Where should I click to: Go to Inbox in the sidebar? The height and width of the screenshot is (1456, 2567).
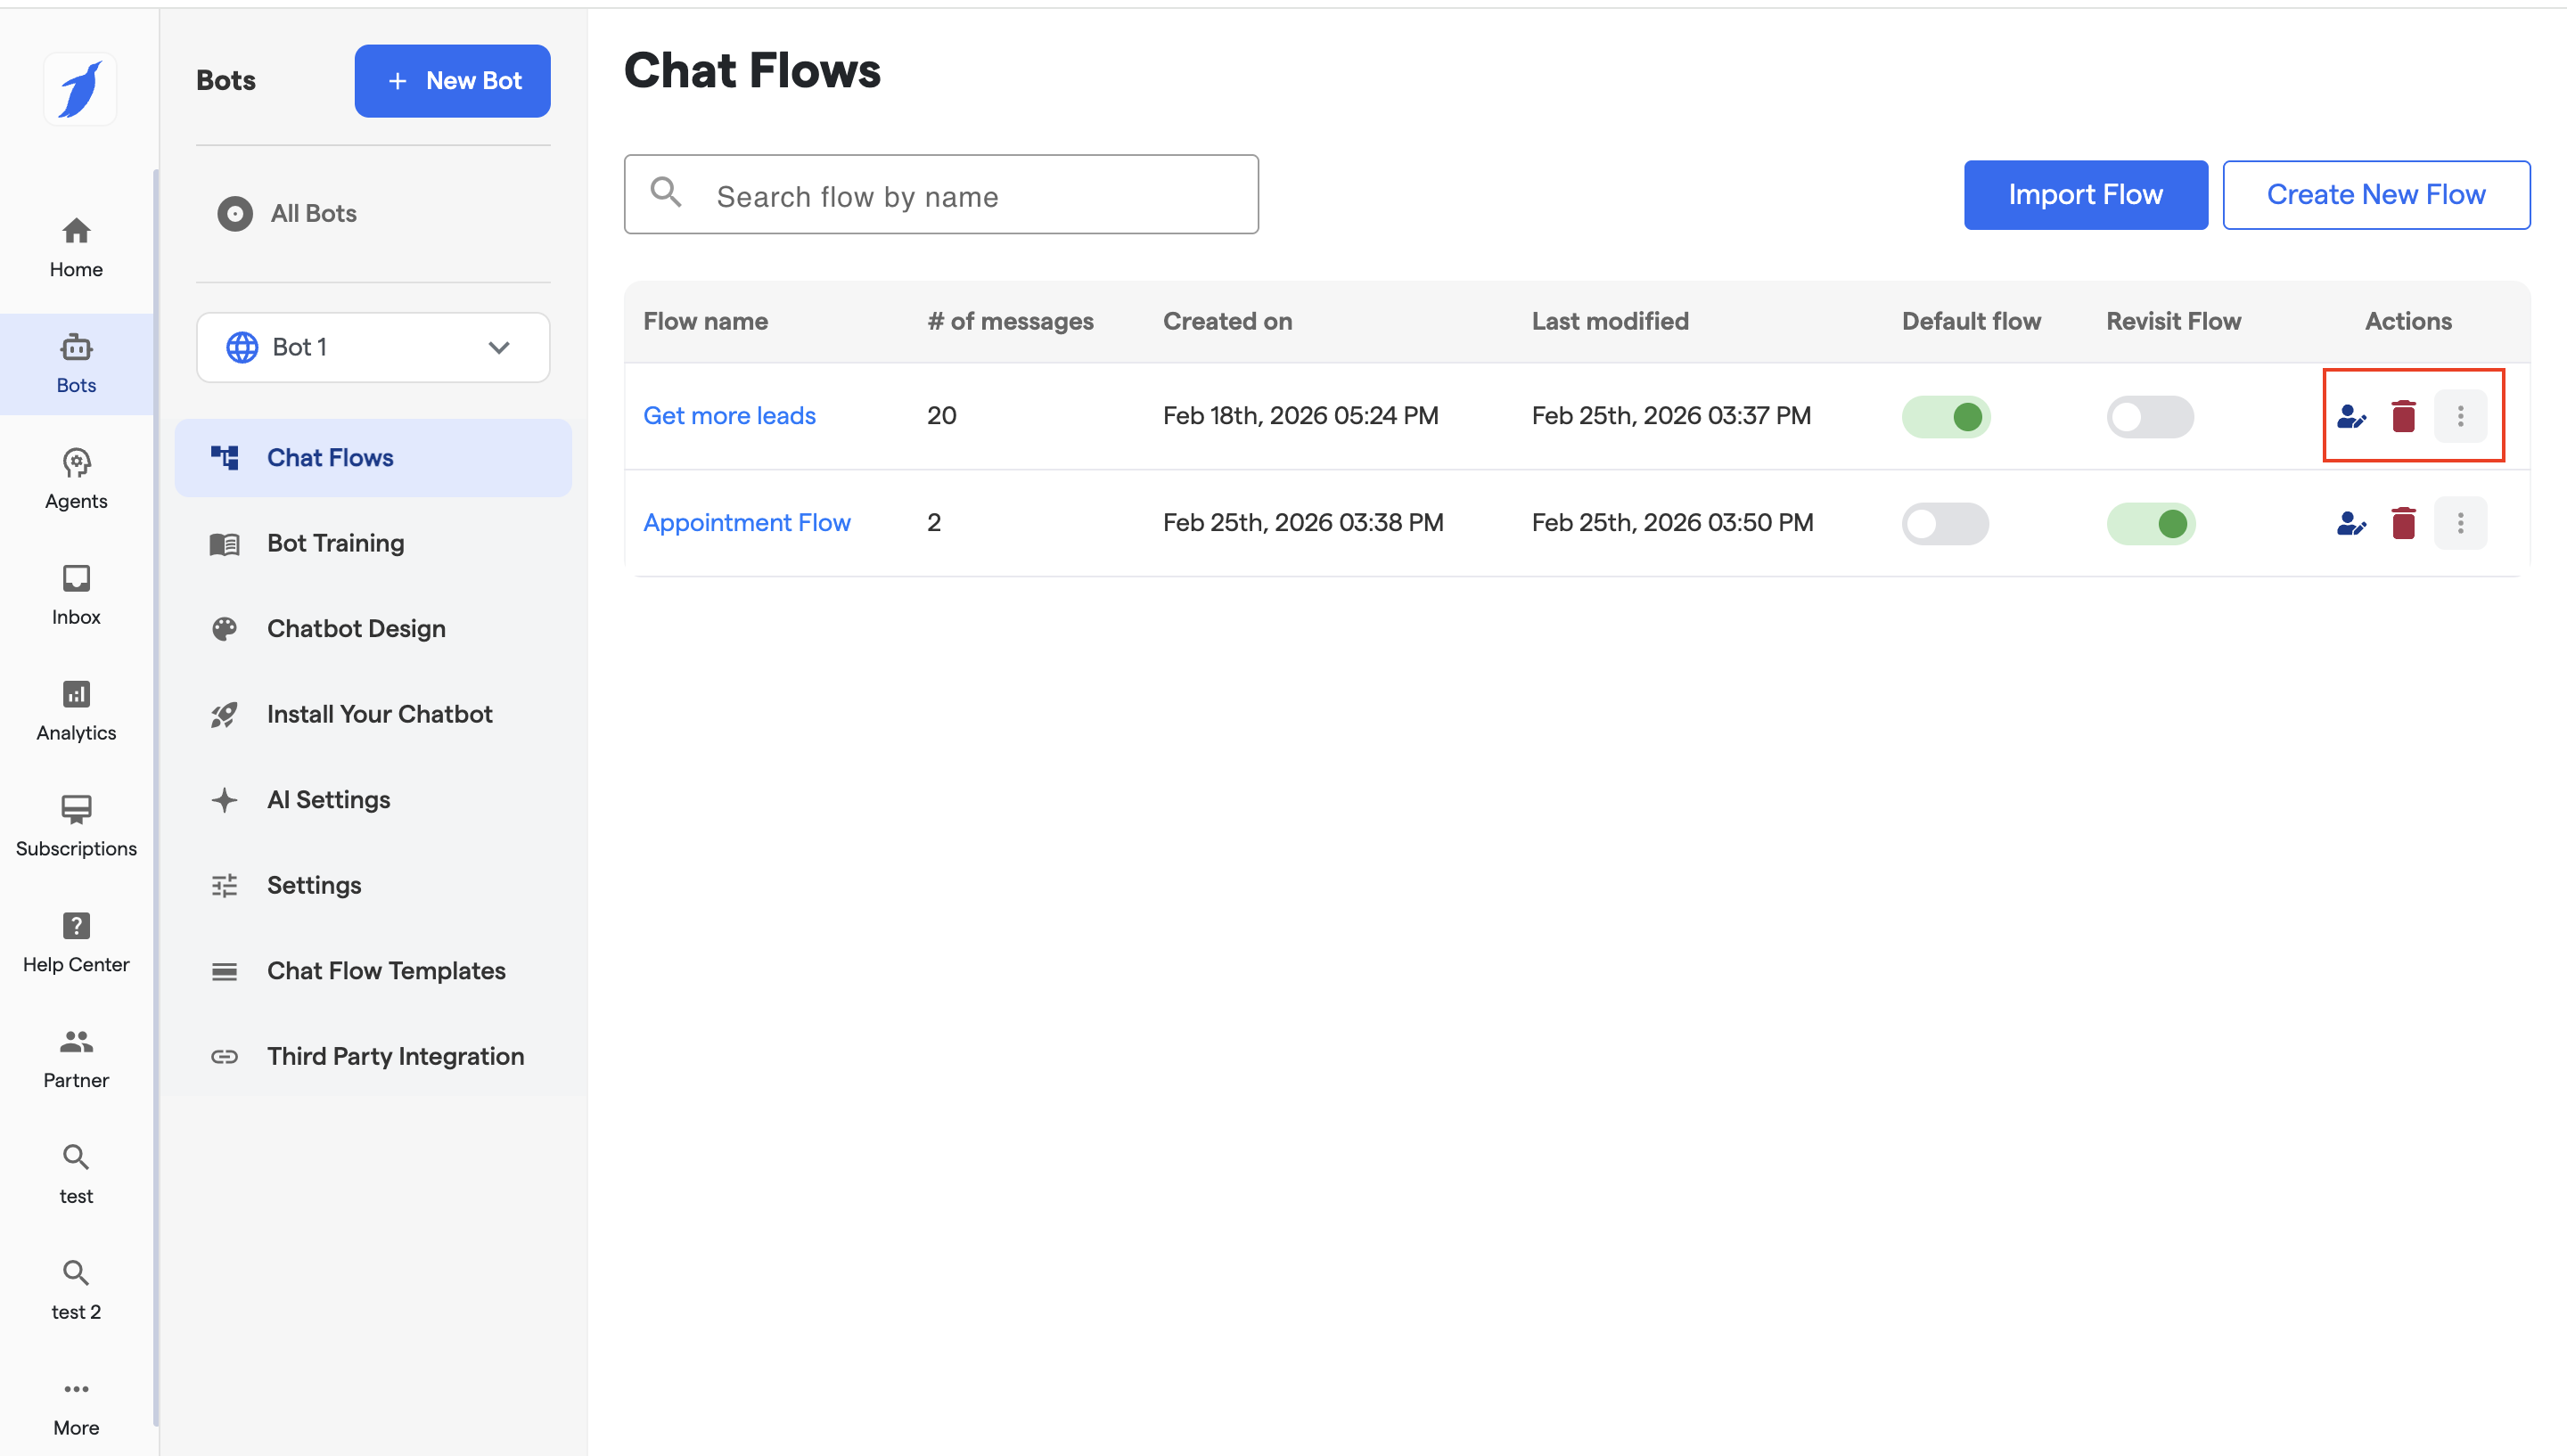point(76,594)
